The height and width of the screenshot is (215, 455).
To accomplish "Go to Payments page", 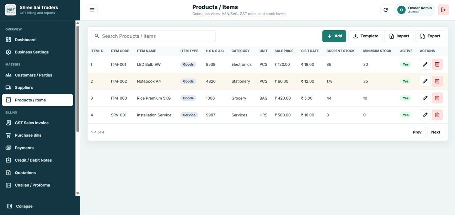I will coord(37,148).
